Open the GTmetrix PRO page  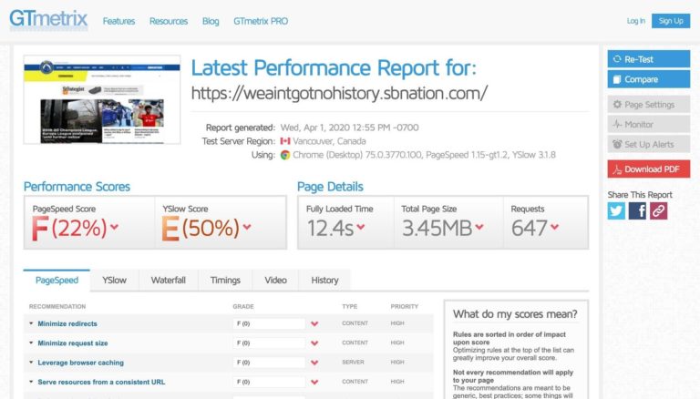pos(261,21)
